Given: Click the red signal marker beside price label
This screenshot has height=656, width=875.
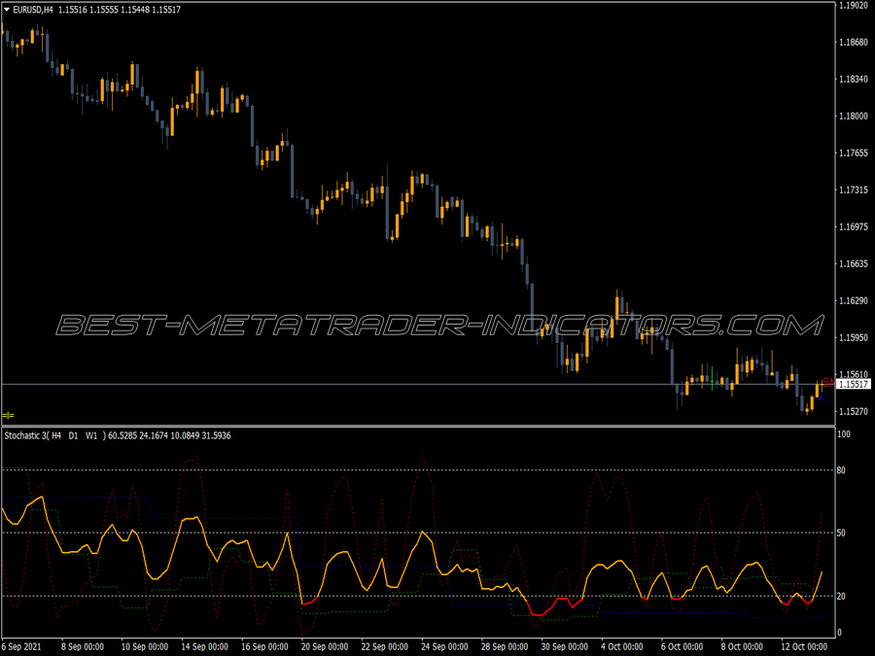Looking at the screenshot, I should (x=828, y=382).
